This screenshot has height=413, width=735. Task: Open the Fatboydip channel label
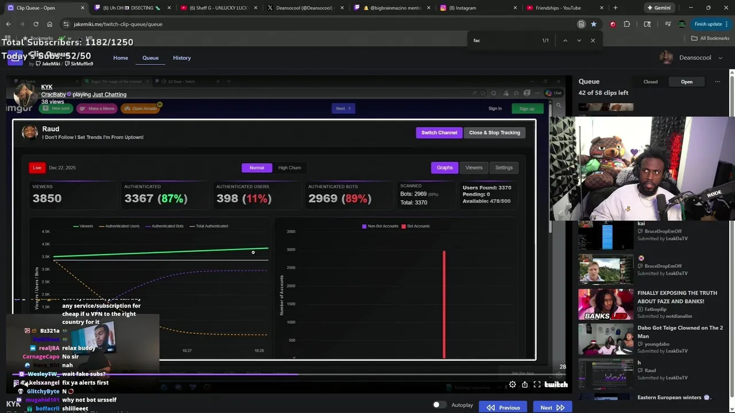[x=655, y=309]
